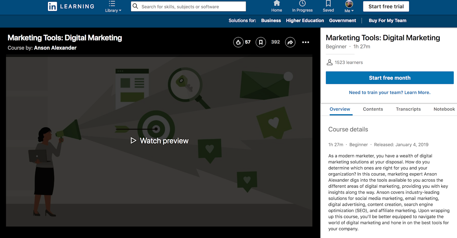
Task: Click the Course details heading
Action: point(348,129)
